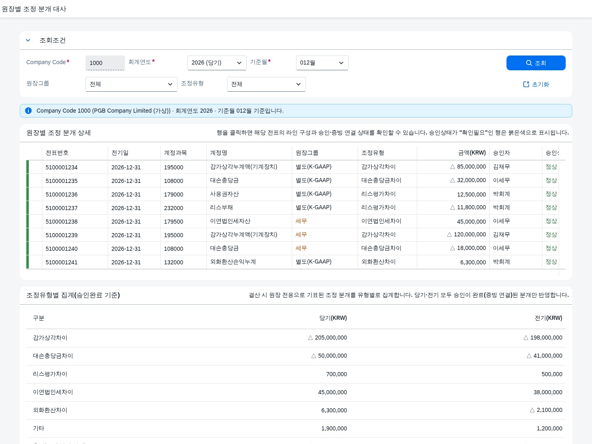Image resolution: width=592 pixels, height=444 pixels.
Task: Click the 초기화 reset button
Action: pyautogui.click(x=536, y=84)
